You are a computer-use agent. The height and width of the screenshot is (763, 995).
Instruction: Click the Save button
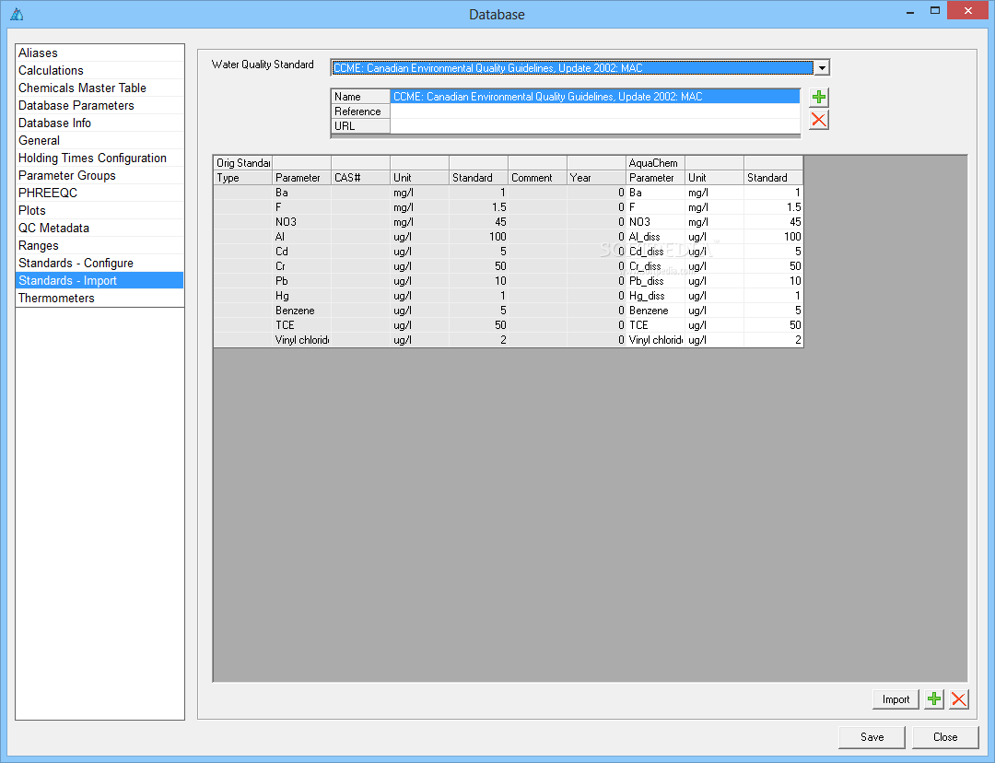click(x=872, y=737)
